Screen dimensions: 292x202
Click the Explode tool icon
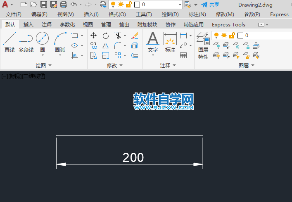pyautogui.click(x=135, y=45)
